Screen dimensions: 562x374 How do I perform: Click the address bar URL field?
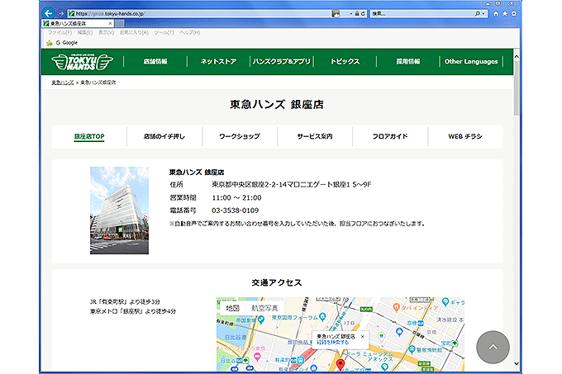[201, 13]
